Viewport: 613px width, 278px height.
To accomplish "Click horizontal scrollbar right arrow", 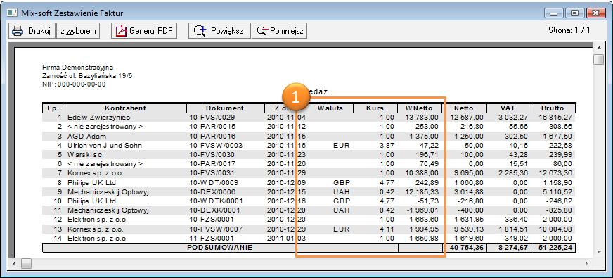I will click(587, 263).
